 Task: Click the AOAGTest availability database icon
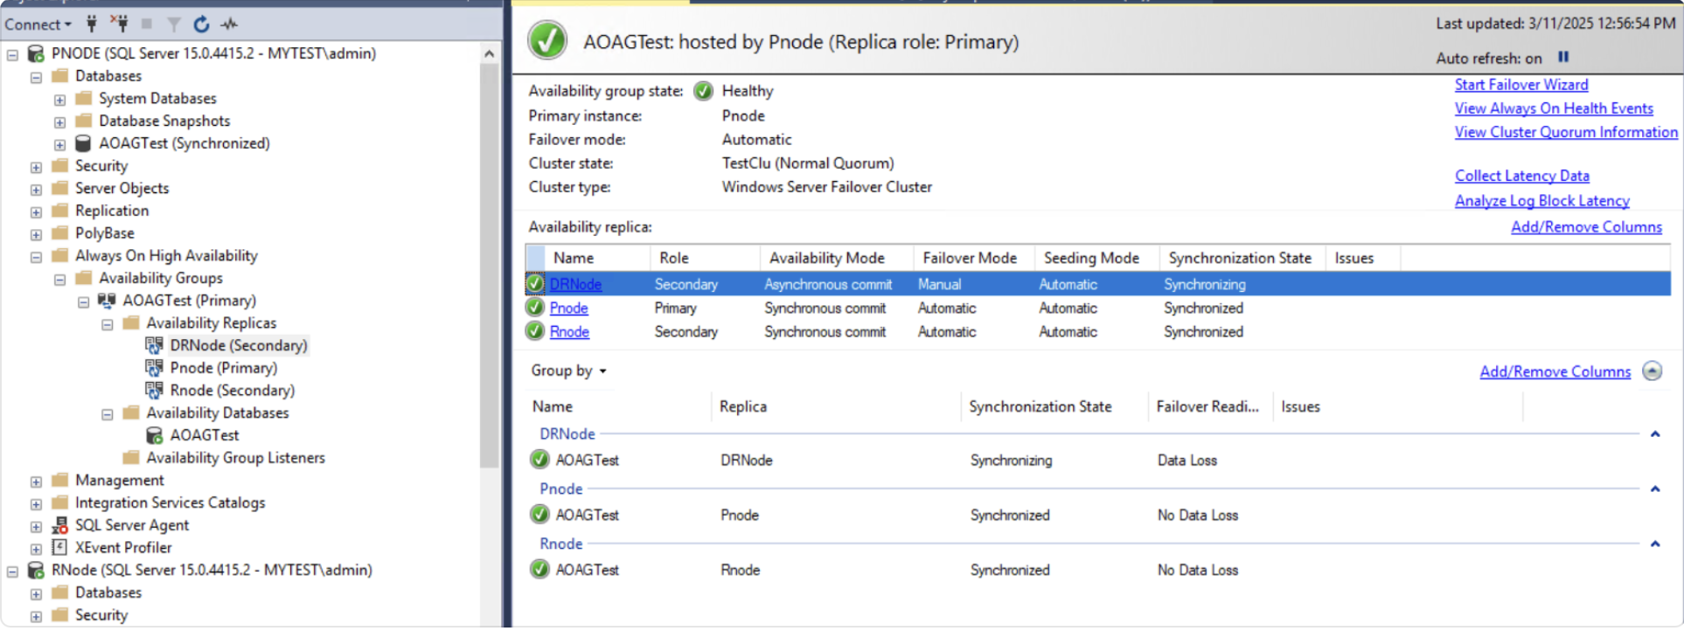pos(155,435)
